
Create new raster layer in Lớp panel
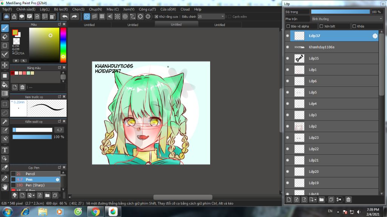(289, 200)
